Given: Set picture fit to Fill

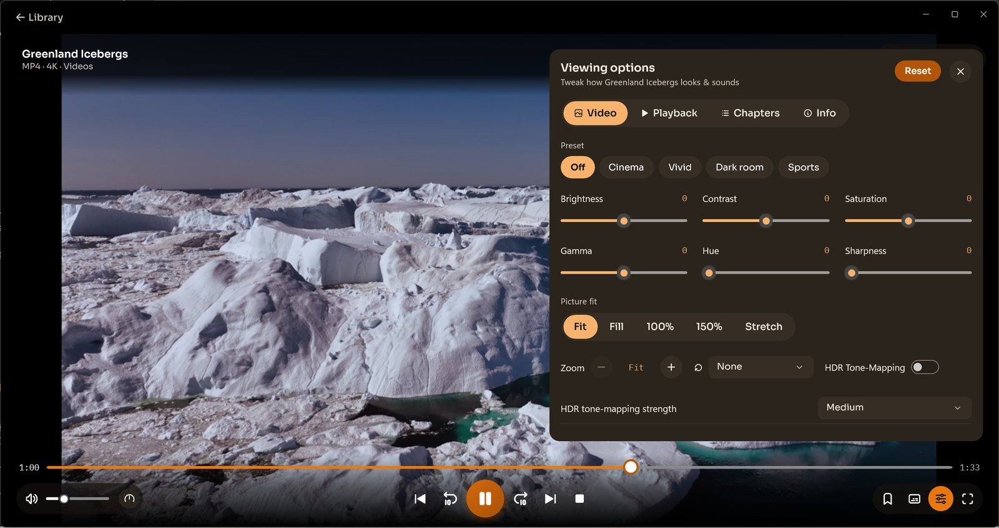Looking at the screenshot, I should click(x=616, y=327).
